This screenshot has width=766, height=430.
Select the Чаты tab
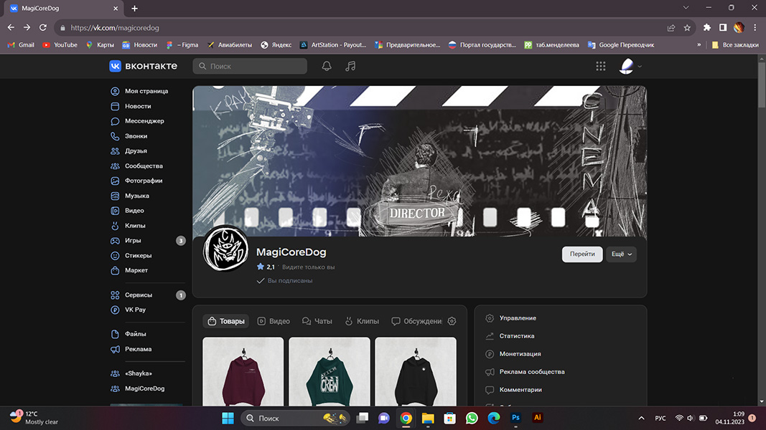pyautogui.click(x=317, y=321)
